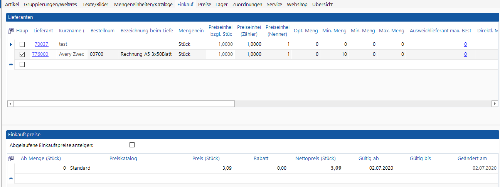Enable Abgelaufene Einkaufspreise anzeigen checkbox
500x187 pixels.
pyautogui.click(x=132, y=145)
